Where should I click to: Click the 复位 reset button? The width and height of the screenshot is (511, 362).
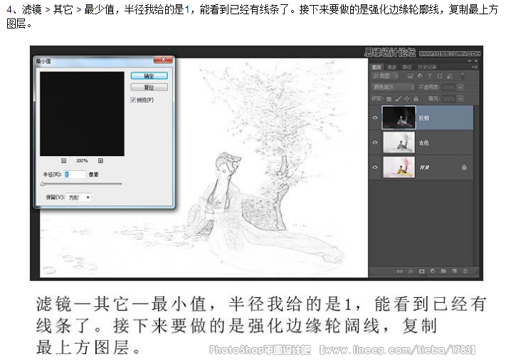coord(149,87)
